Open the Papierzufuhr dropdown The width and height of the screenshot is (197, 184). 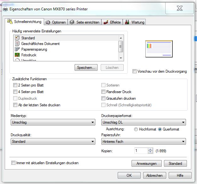[144, 142]
